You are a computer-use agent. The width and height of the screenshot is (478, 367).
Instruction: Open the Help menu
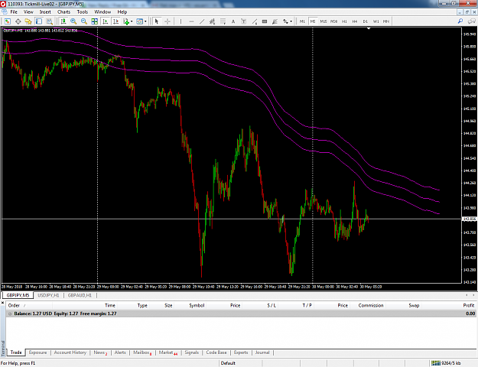(x=122, y=12)
